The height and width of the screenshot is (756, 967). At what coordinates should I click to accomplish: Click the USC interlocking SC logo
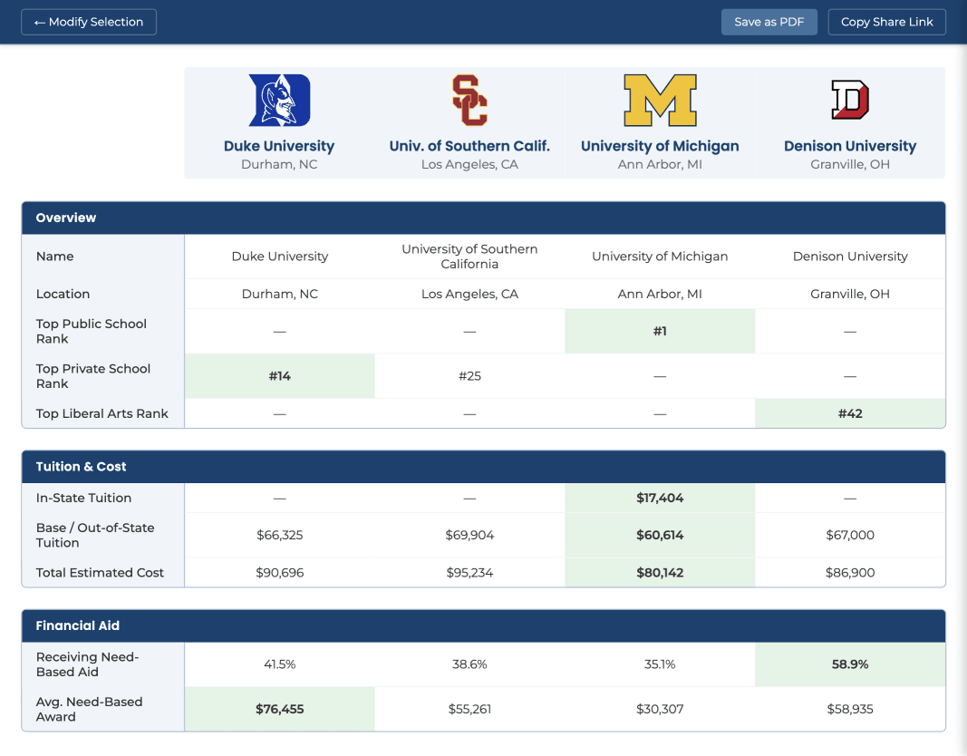click(x=469, y=101)
